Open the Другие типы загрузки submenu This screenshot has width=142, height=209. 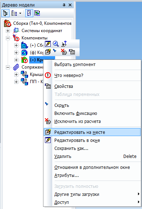[x=92, y=194]
